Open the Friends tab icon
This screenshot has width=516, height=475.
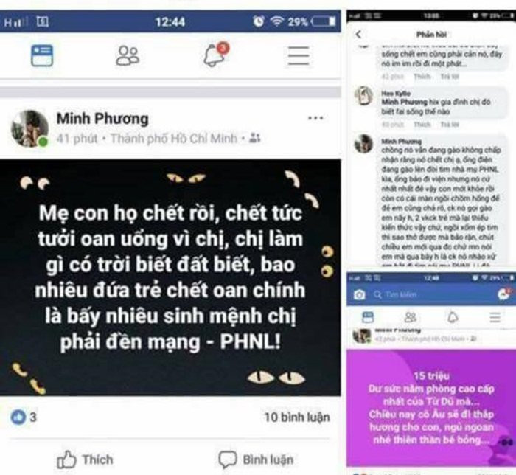pyautogui.click(x=128, y=55)
